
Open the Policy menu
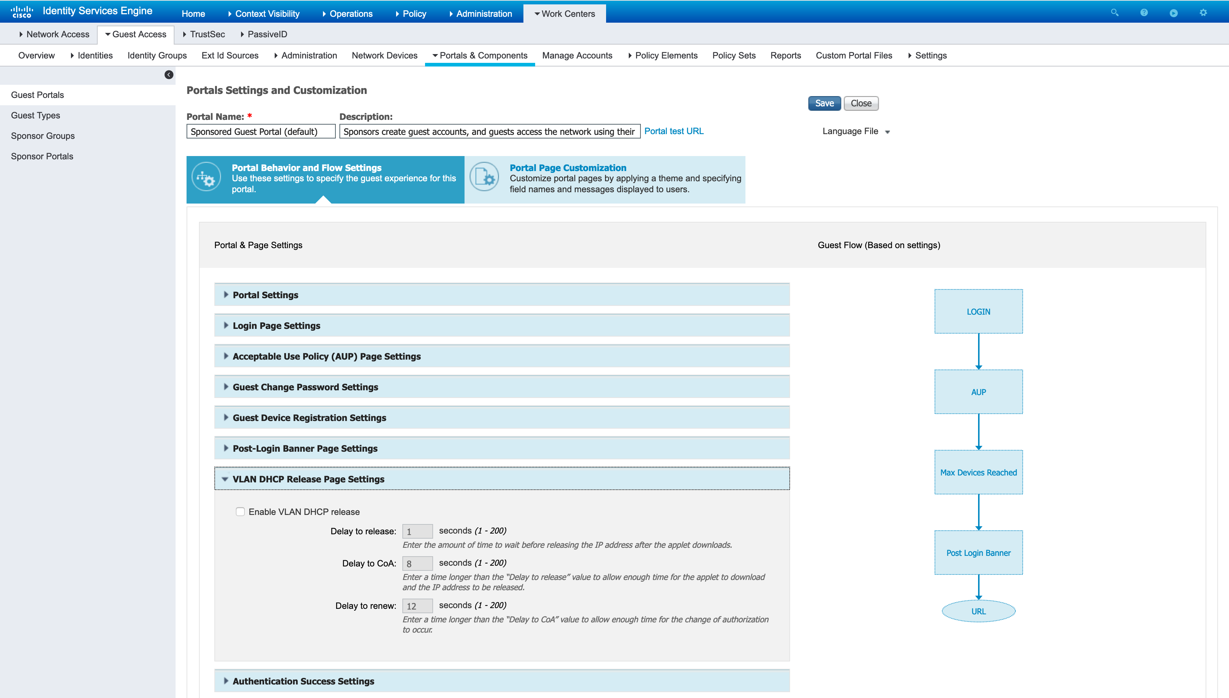[x=411, y=14]
